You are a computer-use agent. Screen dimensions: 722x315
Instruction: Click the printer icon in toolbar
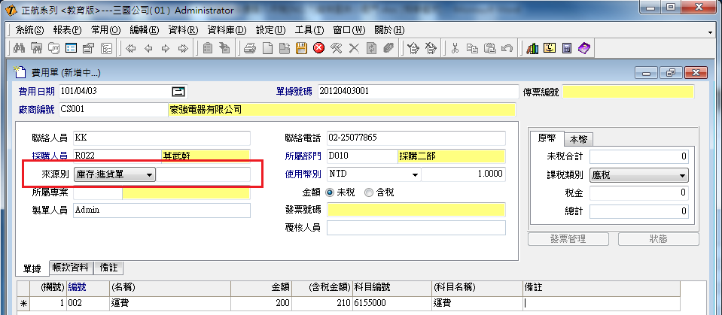point(250,49)
